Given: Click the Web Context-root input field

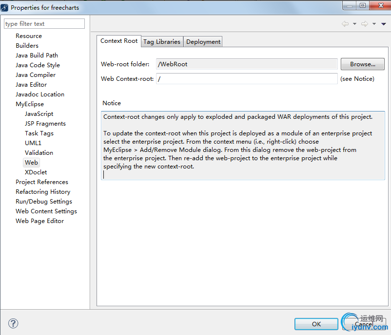Looking at the screenshot, I should [247, 79].
